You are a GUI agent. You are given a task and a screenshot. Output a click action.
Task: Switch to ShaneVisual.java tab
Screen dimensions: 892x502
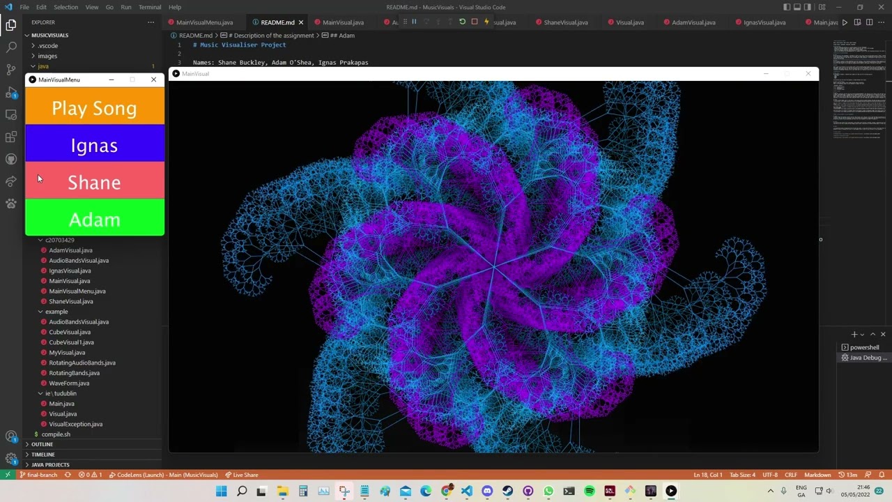(x=565, y=22)
